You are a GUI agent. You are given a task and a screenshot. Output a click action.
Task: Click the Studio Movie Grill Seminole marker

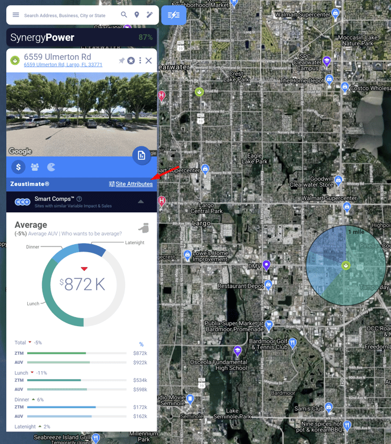[190, 399]
